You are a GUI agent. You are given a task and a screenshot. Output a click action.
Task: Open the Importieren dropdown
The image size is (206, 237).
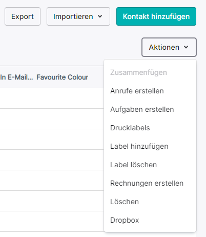(x=78, y=16)
